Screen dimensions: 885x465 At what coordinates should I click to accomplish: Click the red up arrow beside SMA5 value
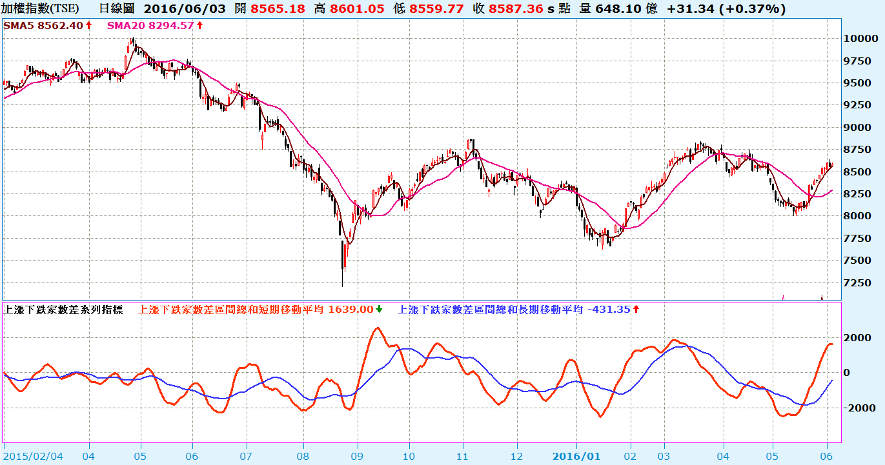click(x=88, y=25)
